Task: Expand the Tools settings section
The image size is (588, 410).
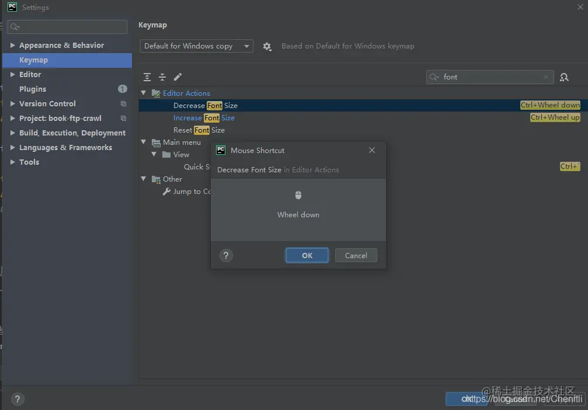Action: click(x=12, y=162)
